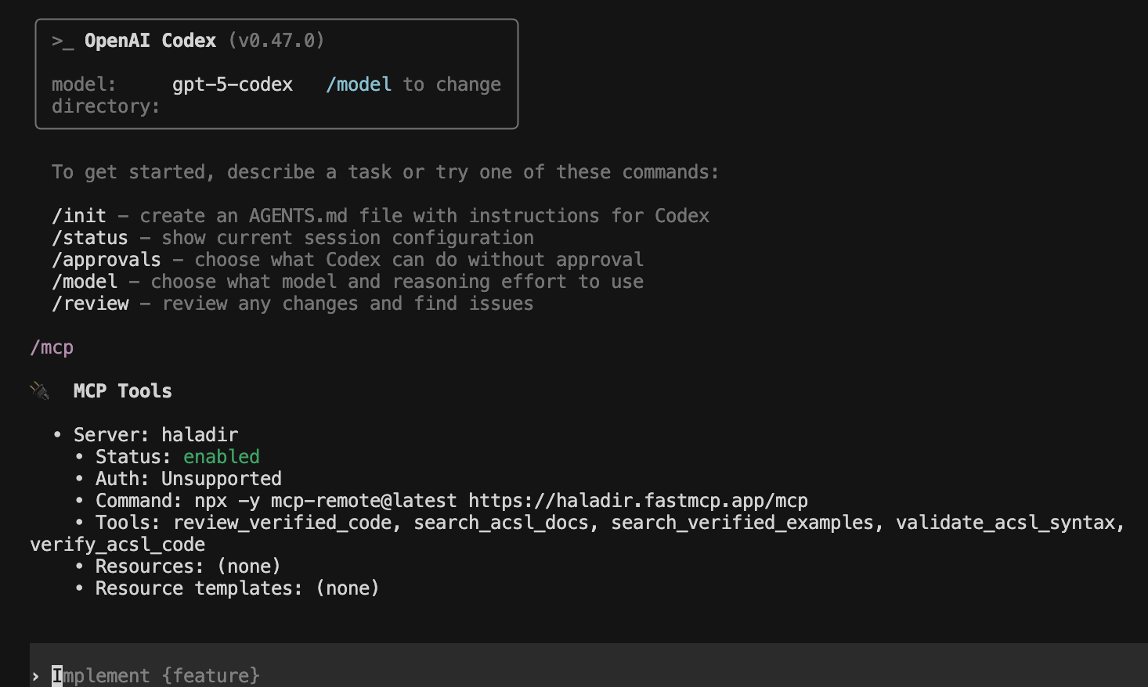The width and height of the screenshot is (1148, 687).
Task: Click the prompt chevron before the input line
Action: 36,676
